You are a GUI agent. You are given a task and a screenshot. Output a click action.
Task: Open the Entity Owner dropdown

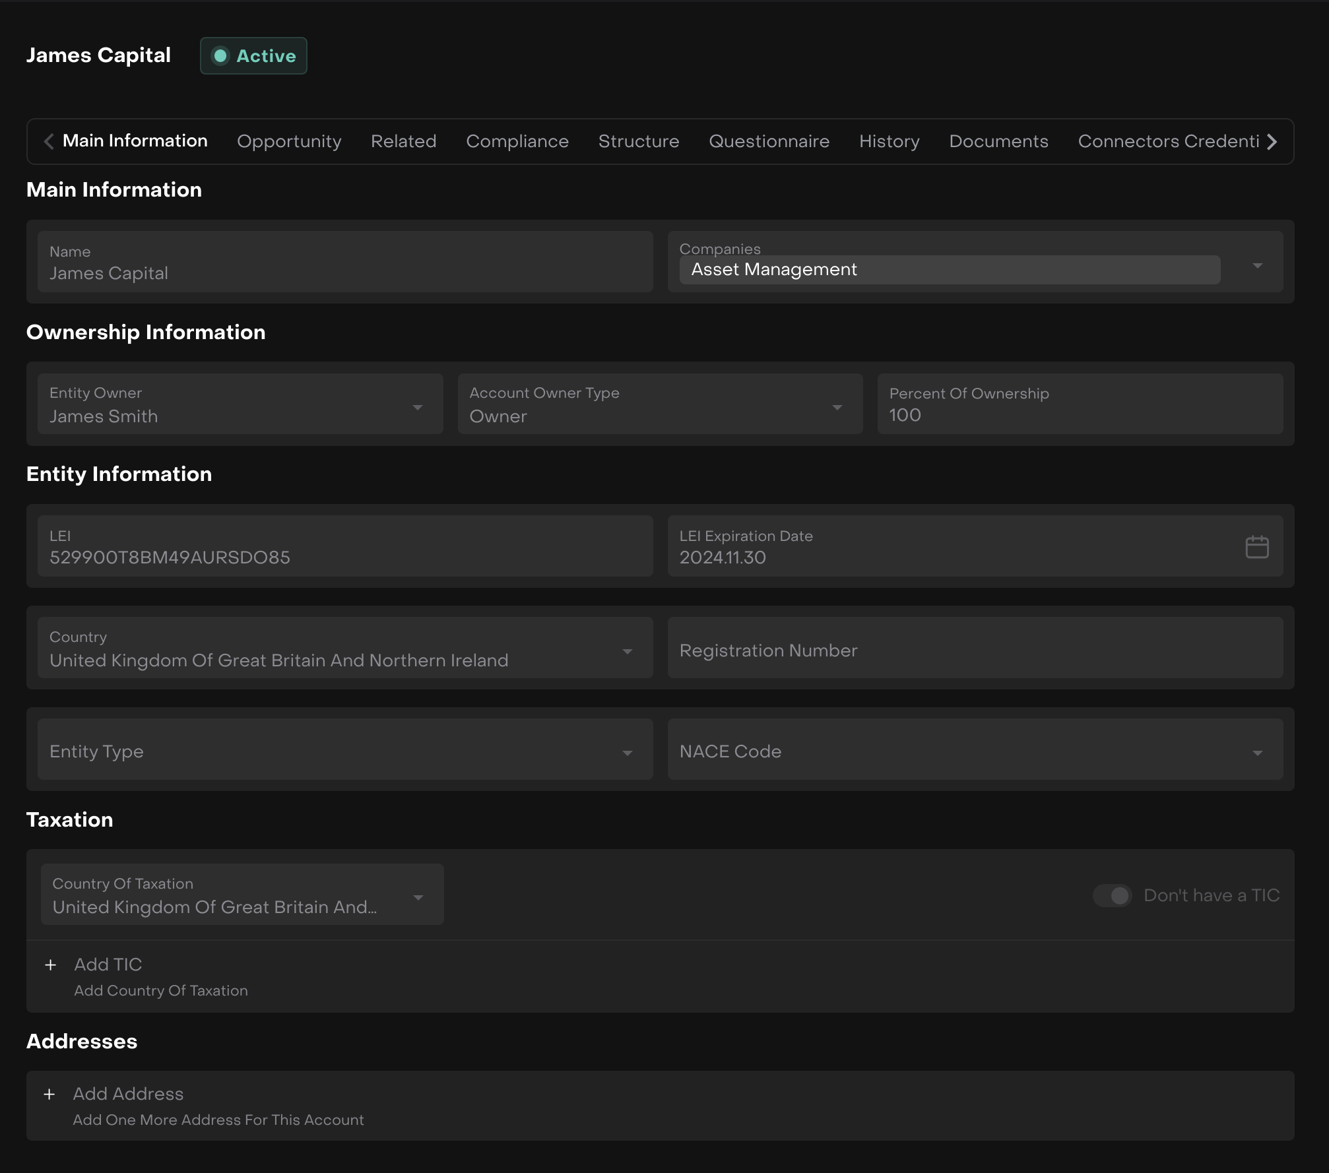417,408
